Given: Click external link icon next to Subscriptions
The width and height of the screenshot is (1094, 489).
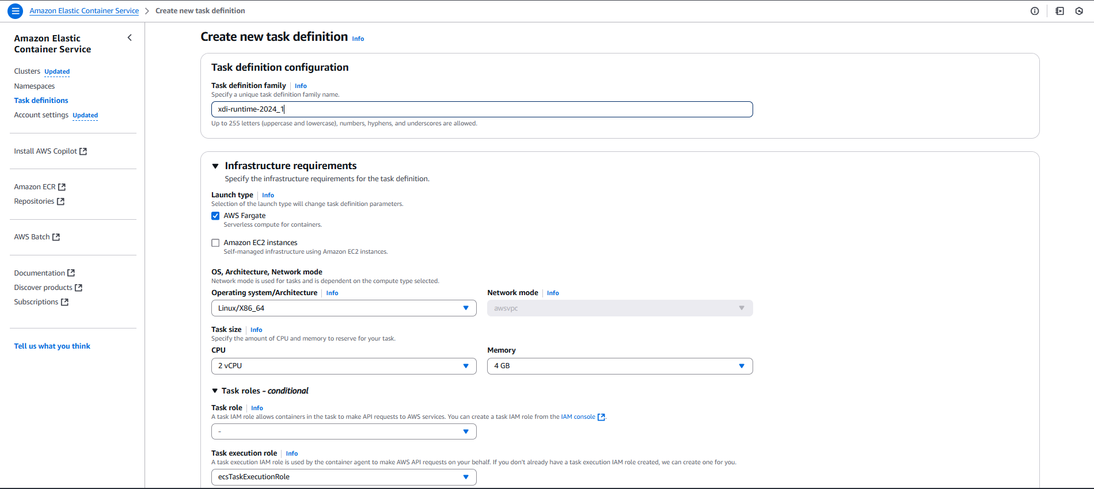Looking at the screenshot, I should point(64,302).
